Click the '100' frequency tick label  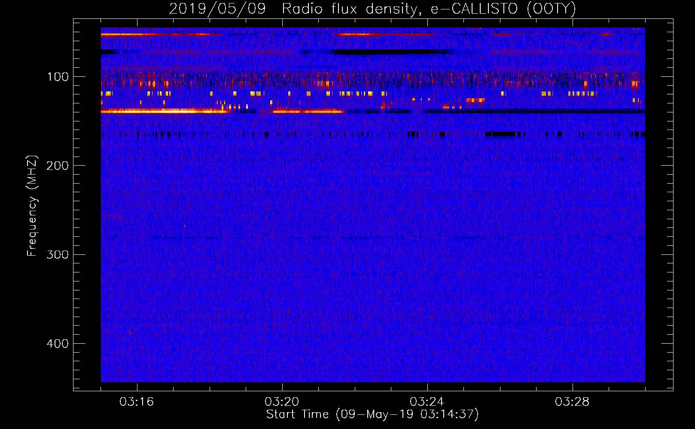(58, 77)
